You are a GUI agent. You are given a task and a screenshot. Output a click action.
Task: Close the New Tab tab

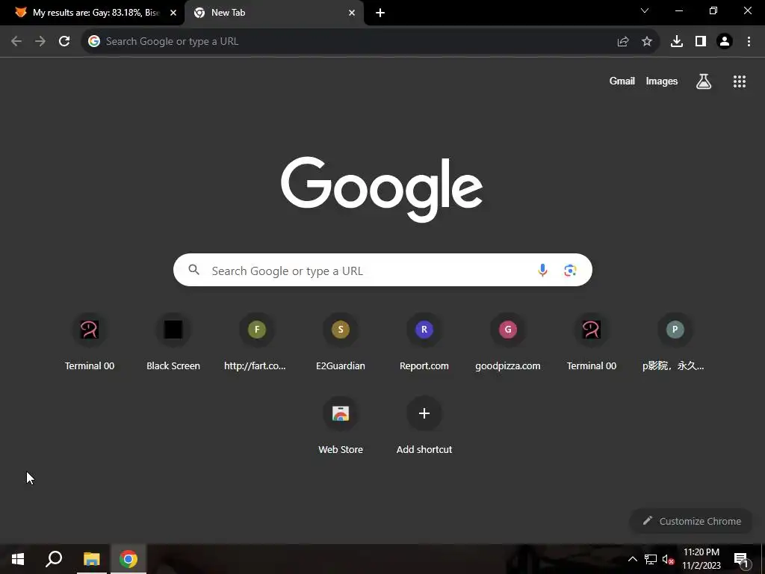click(352, 13)
